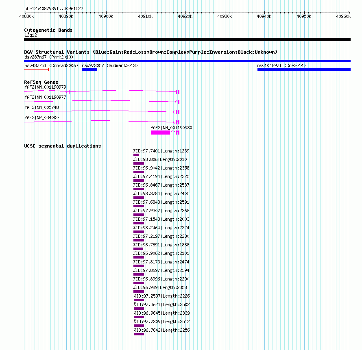Select duplication %ID:96.9062|Length:2101
362x350 pixels.
139,257
